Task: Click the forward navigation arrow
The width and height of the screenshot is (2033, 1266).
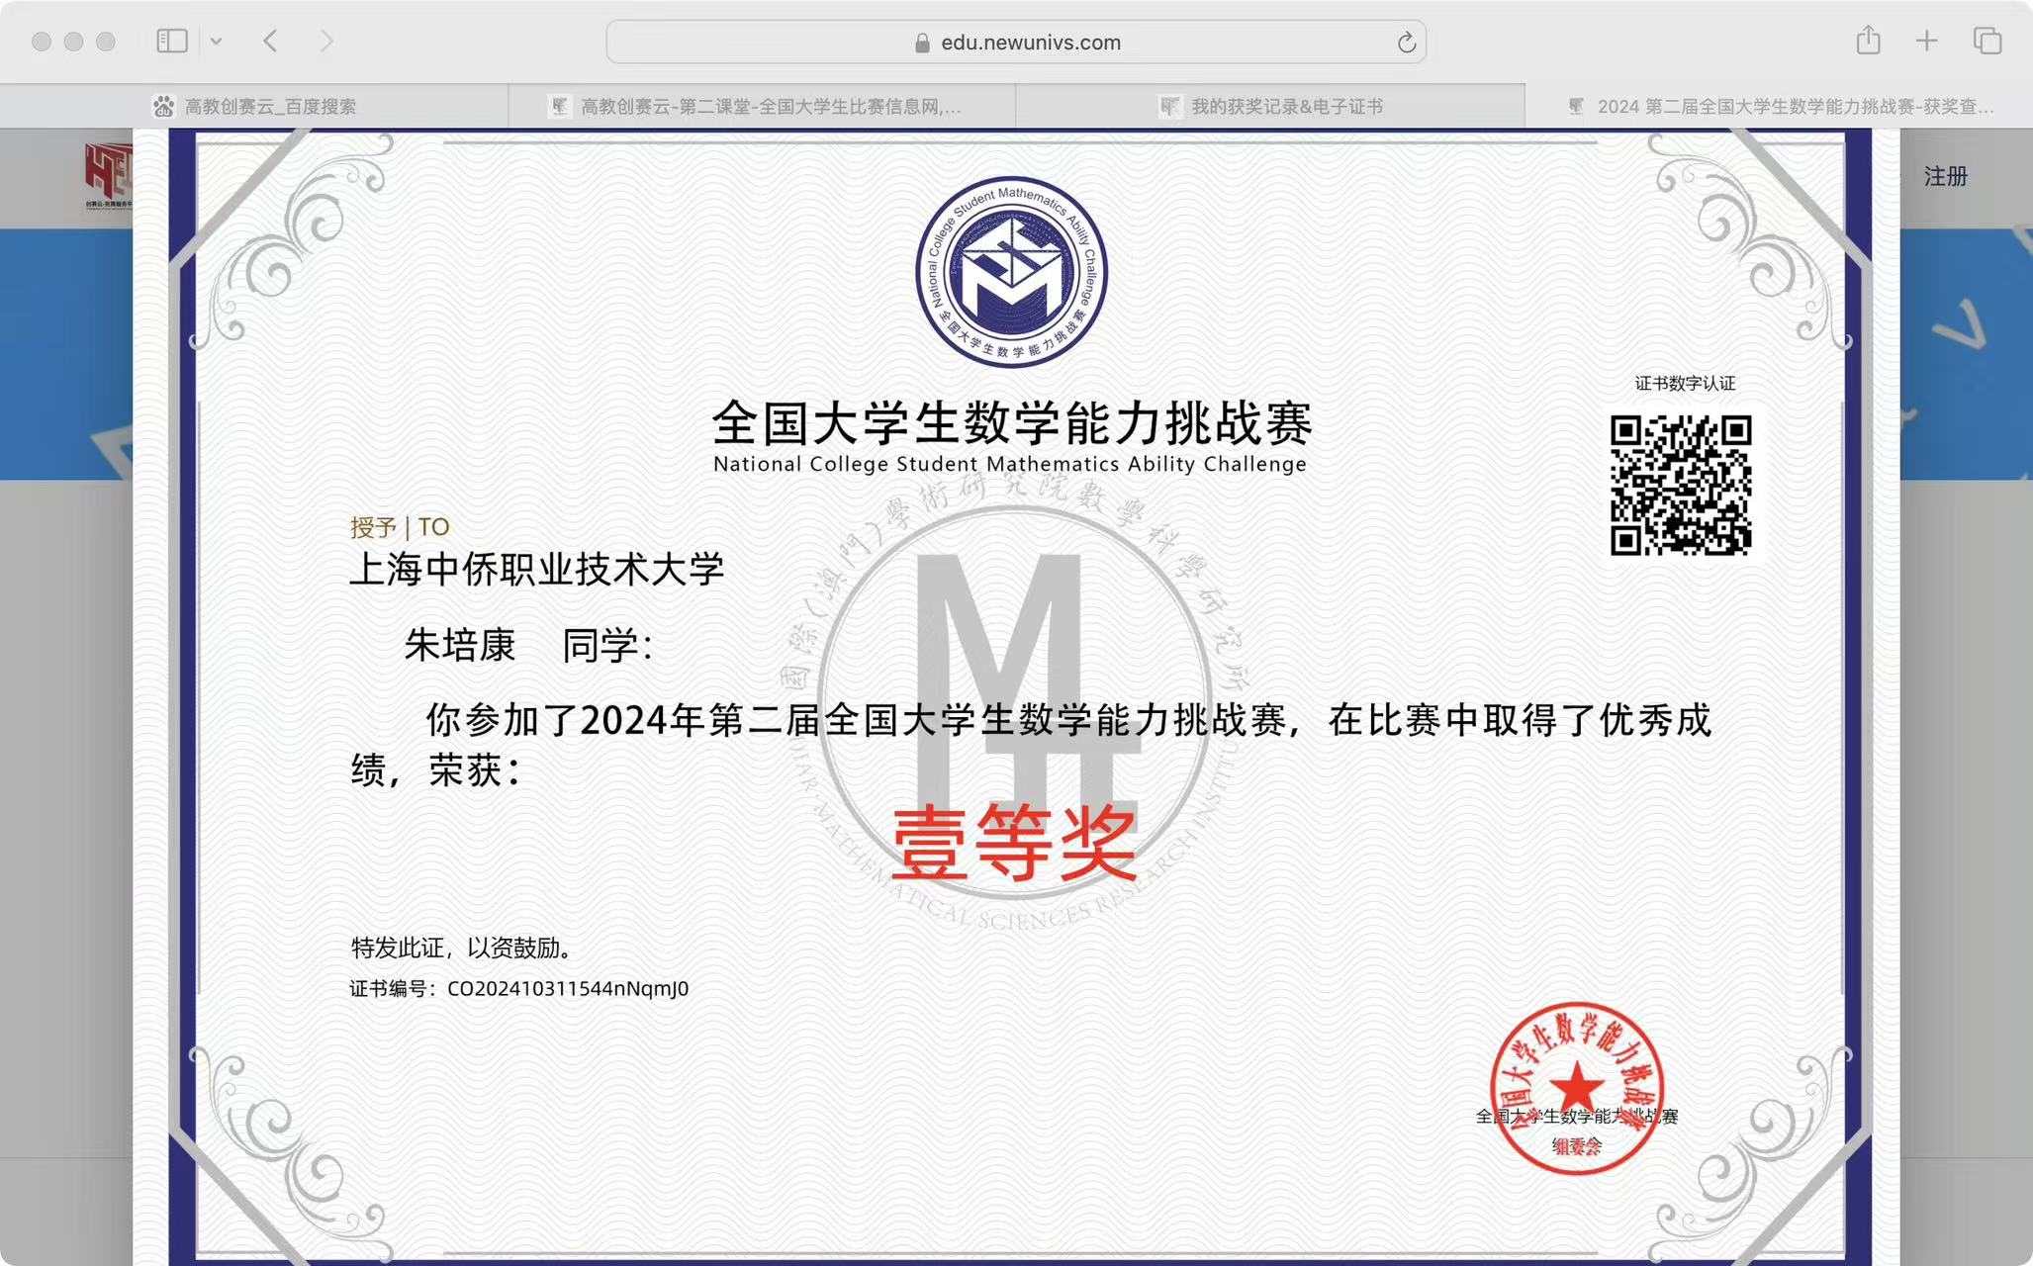Action: (326, 41)
